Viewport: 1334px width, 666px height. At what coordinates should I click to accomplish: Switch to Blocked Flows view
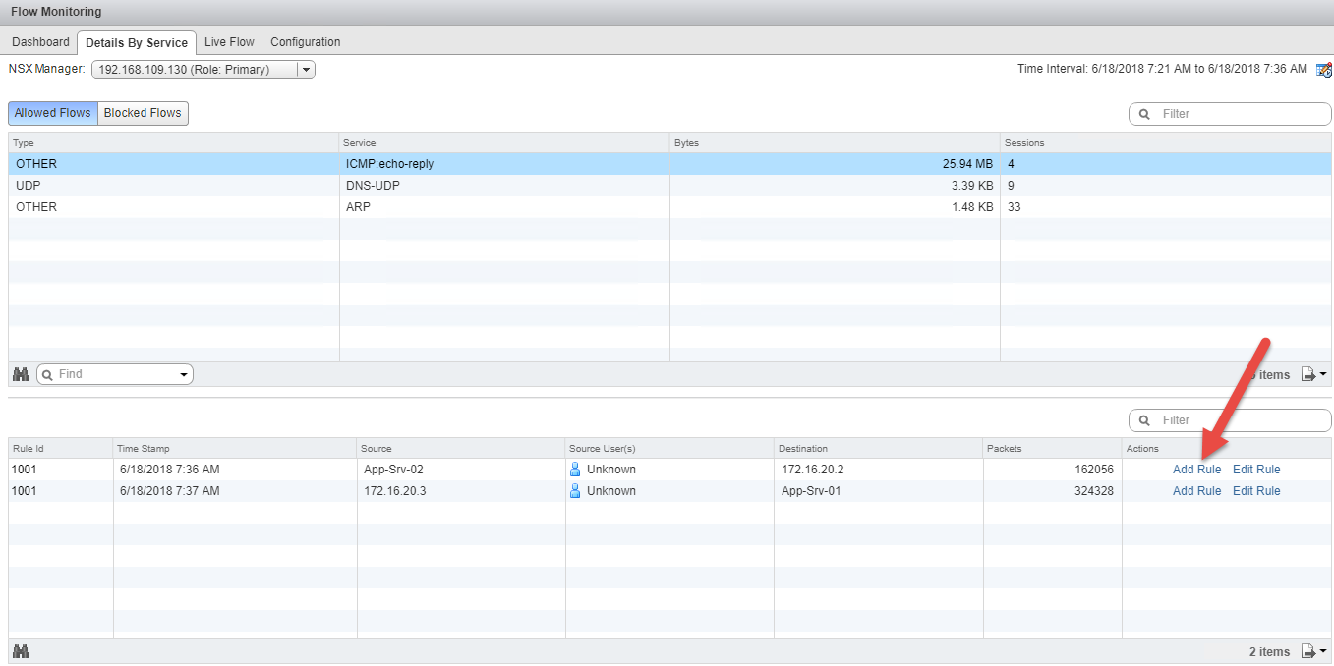click(x=143, y=113)
